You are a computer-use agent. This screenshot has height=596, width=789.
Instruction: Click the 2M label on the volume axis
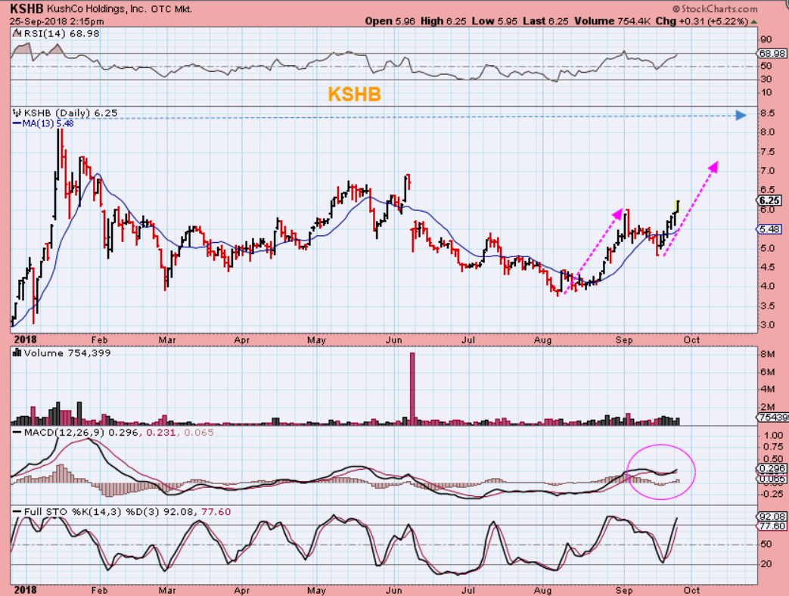pos(767,407)
